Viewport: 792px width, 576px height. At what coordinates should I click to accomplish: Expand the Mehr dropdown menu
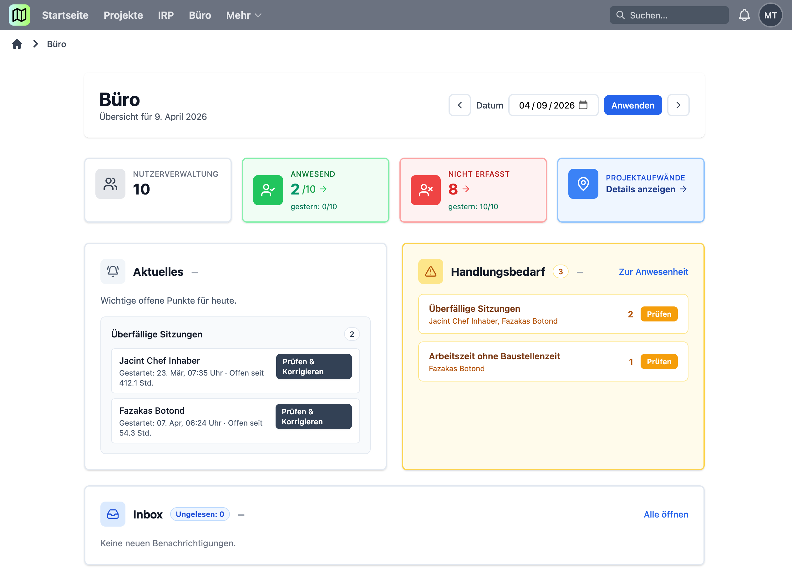(243, 15)
